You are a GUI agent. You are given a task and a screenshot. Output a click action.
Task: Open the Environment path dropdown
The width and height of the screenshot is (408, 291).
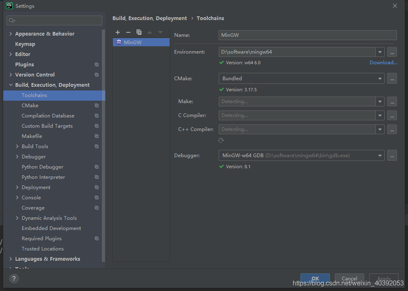point(380,52)
